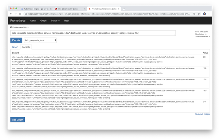
Task: Click the Resolution statistic text
Action: pyautogui.click(x=201, y=34)
